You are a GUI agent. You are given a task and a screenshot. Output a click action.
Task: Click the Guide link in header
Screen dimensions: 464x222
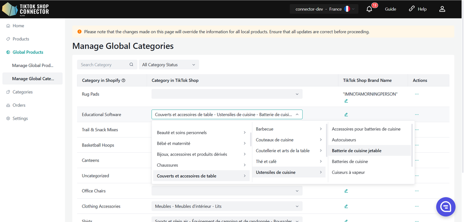pyautogui.click(x=390, y=9)
